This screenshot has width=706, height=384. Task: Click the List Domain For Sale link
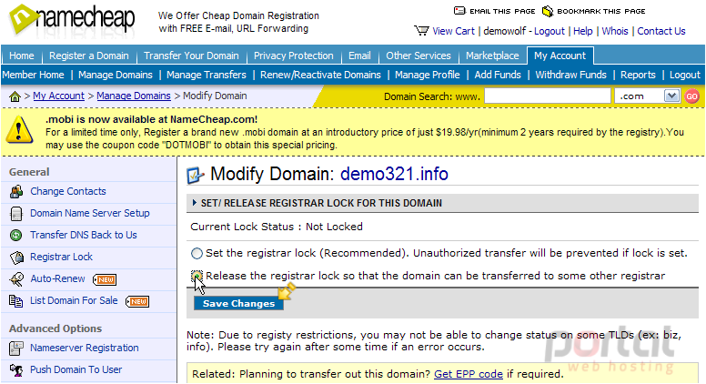[x=74, y=300]
